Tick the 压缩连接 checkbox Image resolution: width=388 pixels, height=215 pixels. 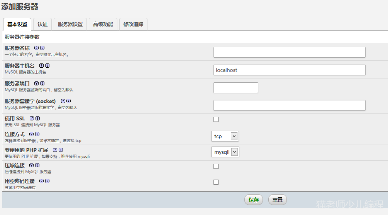pos(216,167)
